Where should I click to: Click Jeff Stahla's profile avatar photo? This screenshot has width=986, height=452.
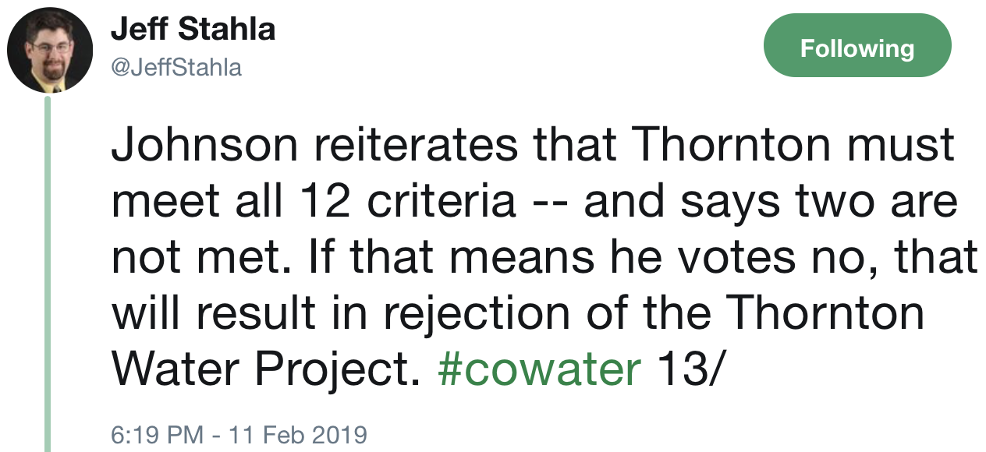pos(50,50)
